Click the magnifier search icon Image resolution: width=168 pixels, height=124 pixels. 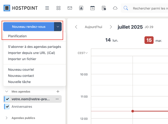coord(126,8)
